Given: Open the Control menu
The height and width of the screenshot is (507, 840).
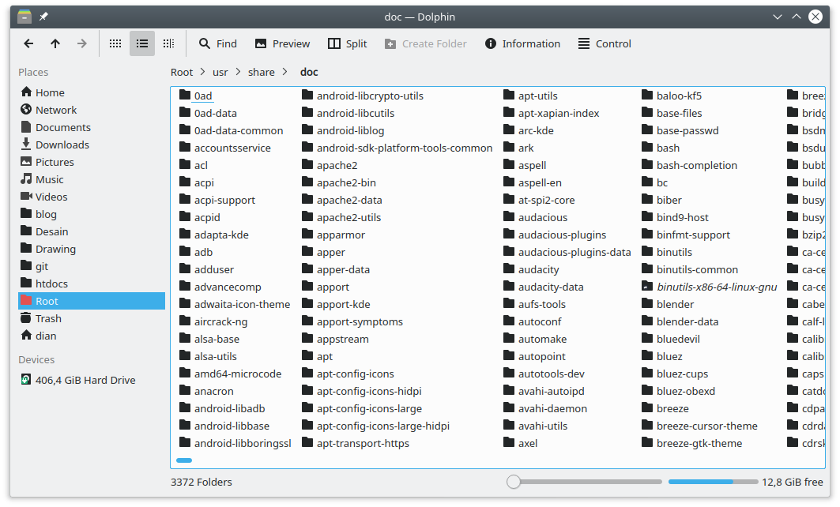Looking at the screenshot, I should 604,43.
